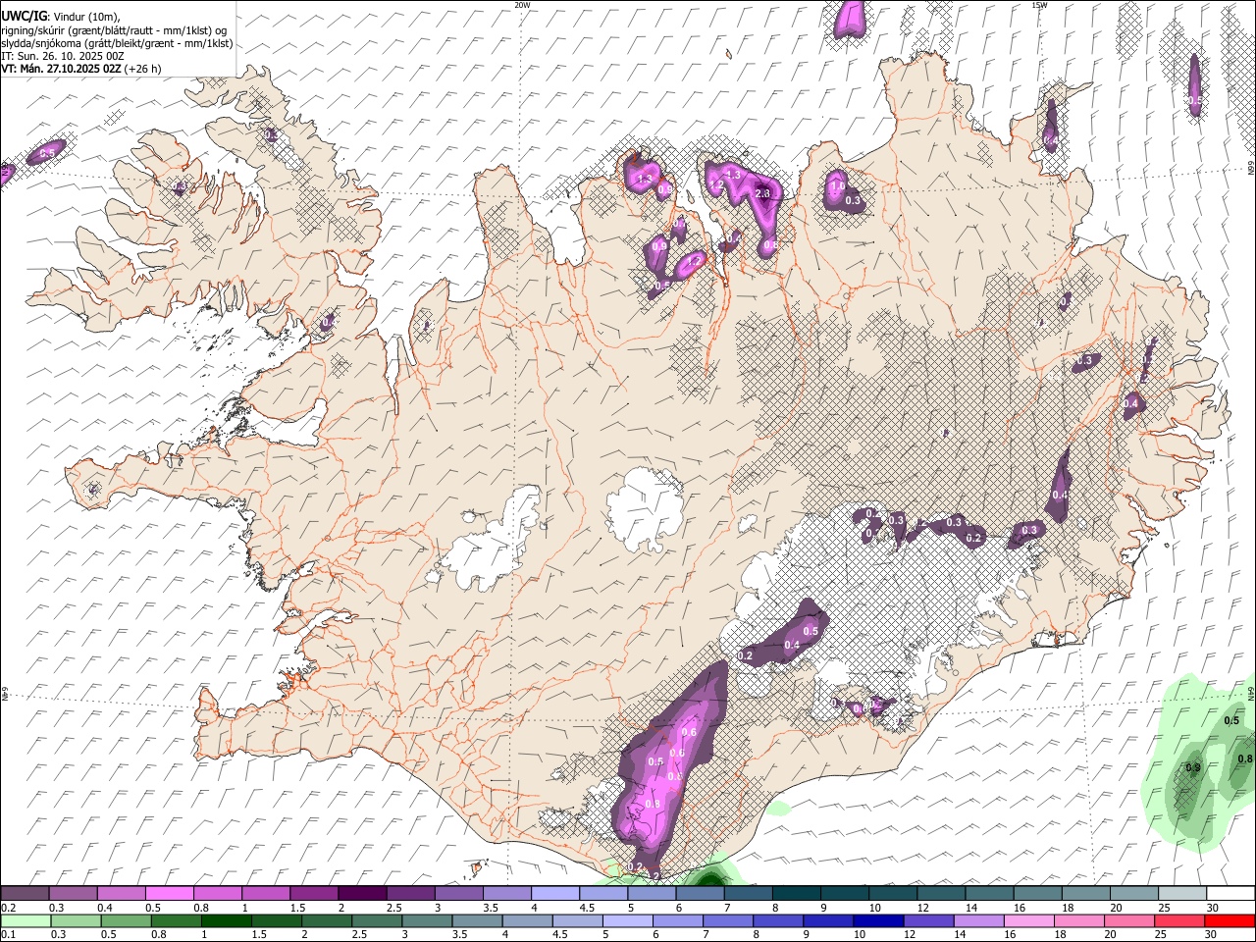Pick the 4–4.5 lavender swatch in upper legend
Screen dimensions: 1256x942
[554, 894]
